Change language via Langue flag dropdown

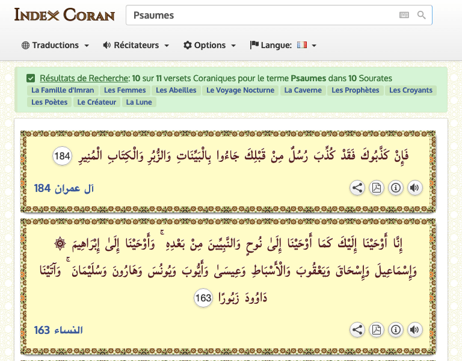pyautogui.click(x=283, y=45)
